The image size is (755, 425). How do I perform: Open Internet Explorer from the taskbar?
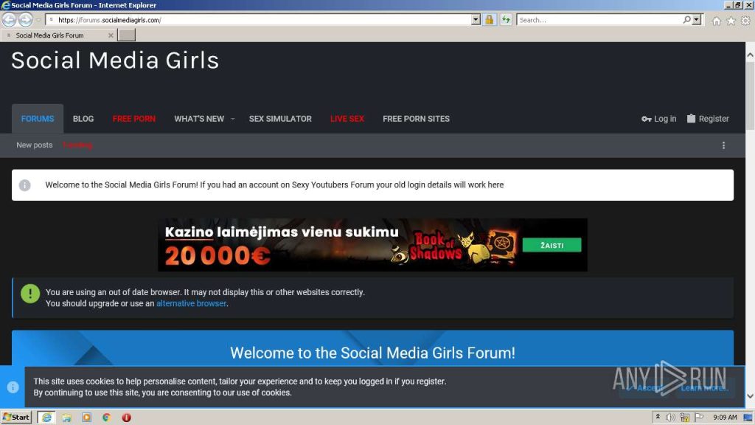coord(46,418)
